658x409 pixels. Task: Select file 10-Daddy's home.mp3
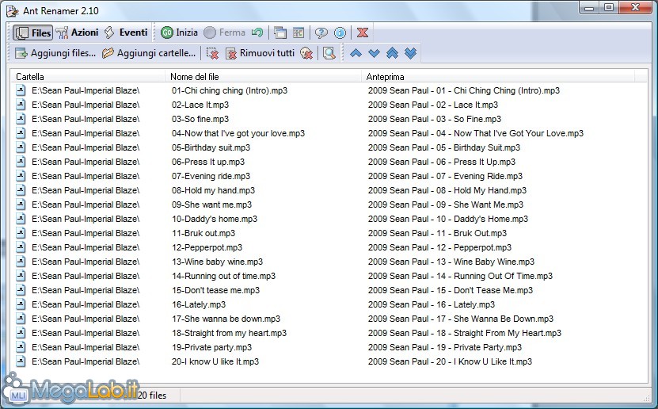[x=215, y=220]
